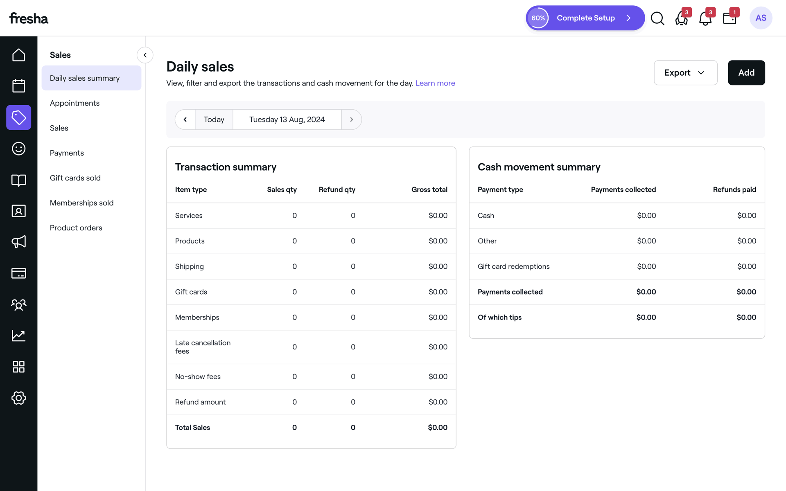Viewport: 786px width, 491px height.
Task: Click the Services row label
Action: [189, 216]
